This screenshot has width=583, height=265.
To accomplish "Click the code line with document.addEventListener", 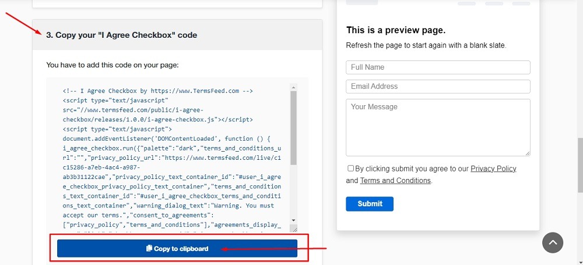I will coord(166,139).
